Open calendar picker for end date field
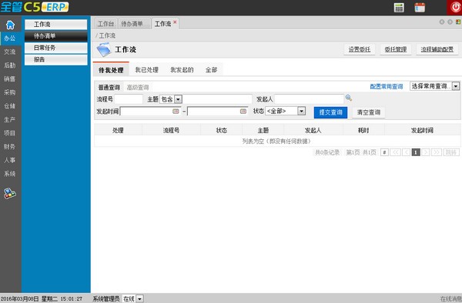462x303 pixels. coord(243,112)
